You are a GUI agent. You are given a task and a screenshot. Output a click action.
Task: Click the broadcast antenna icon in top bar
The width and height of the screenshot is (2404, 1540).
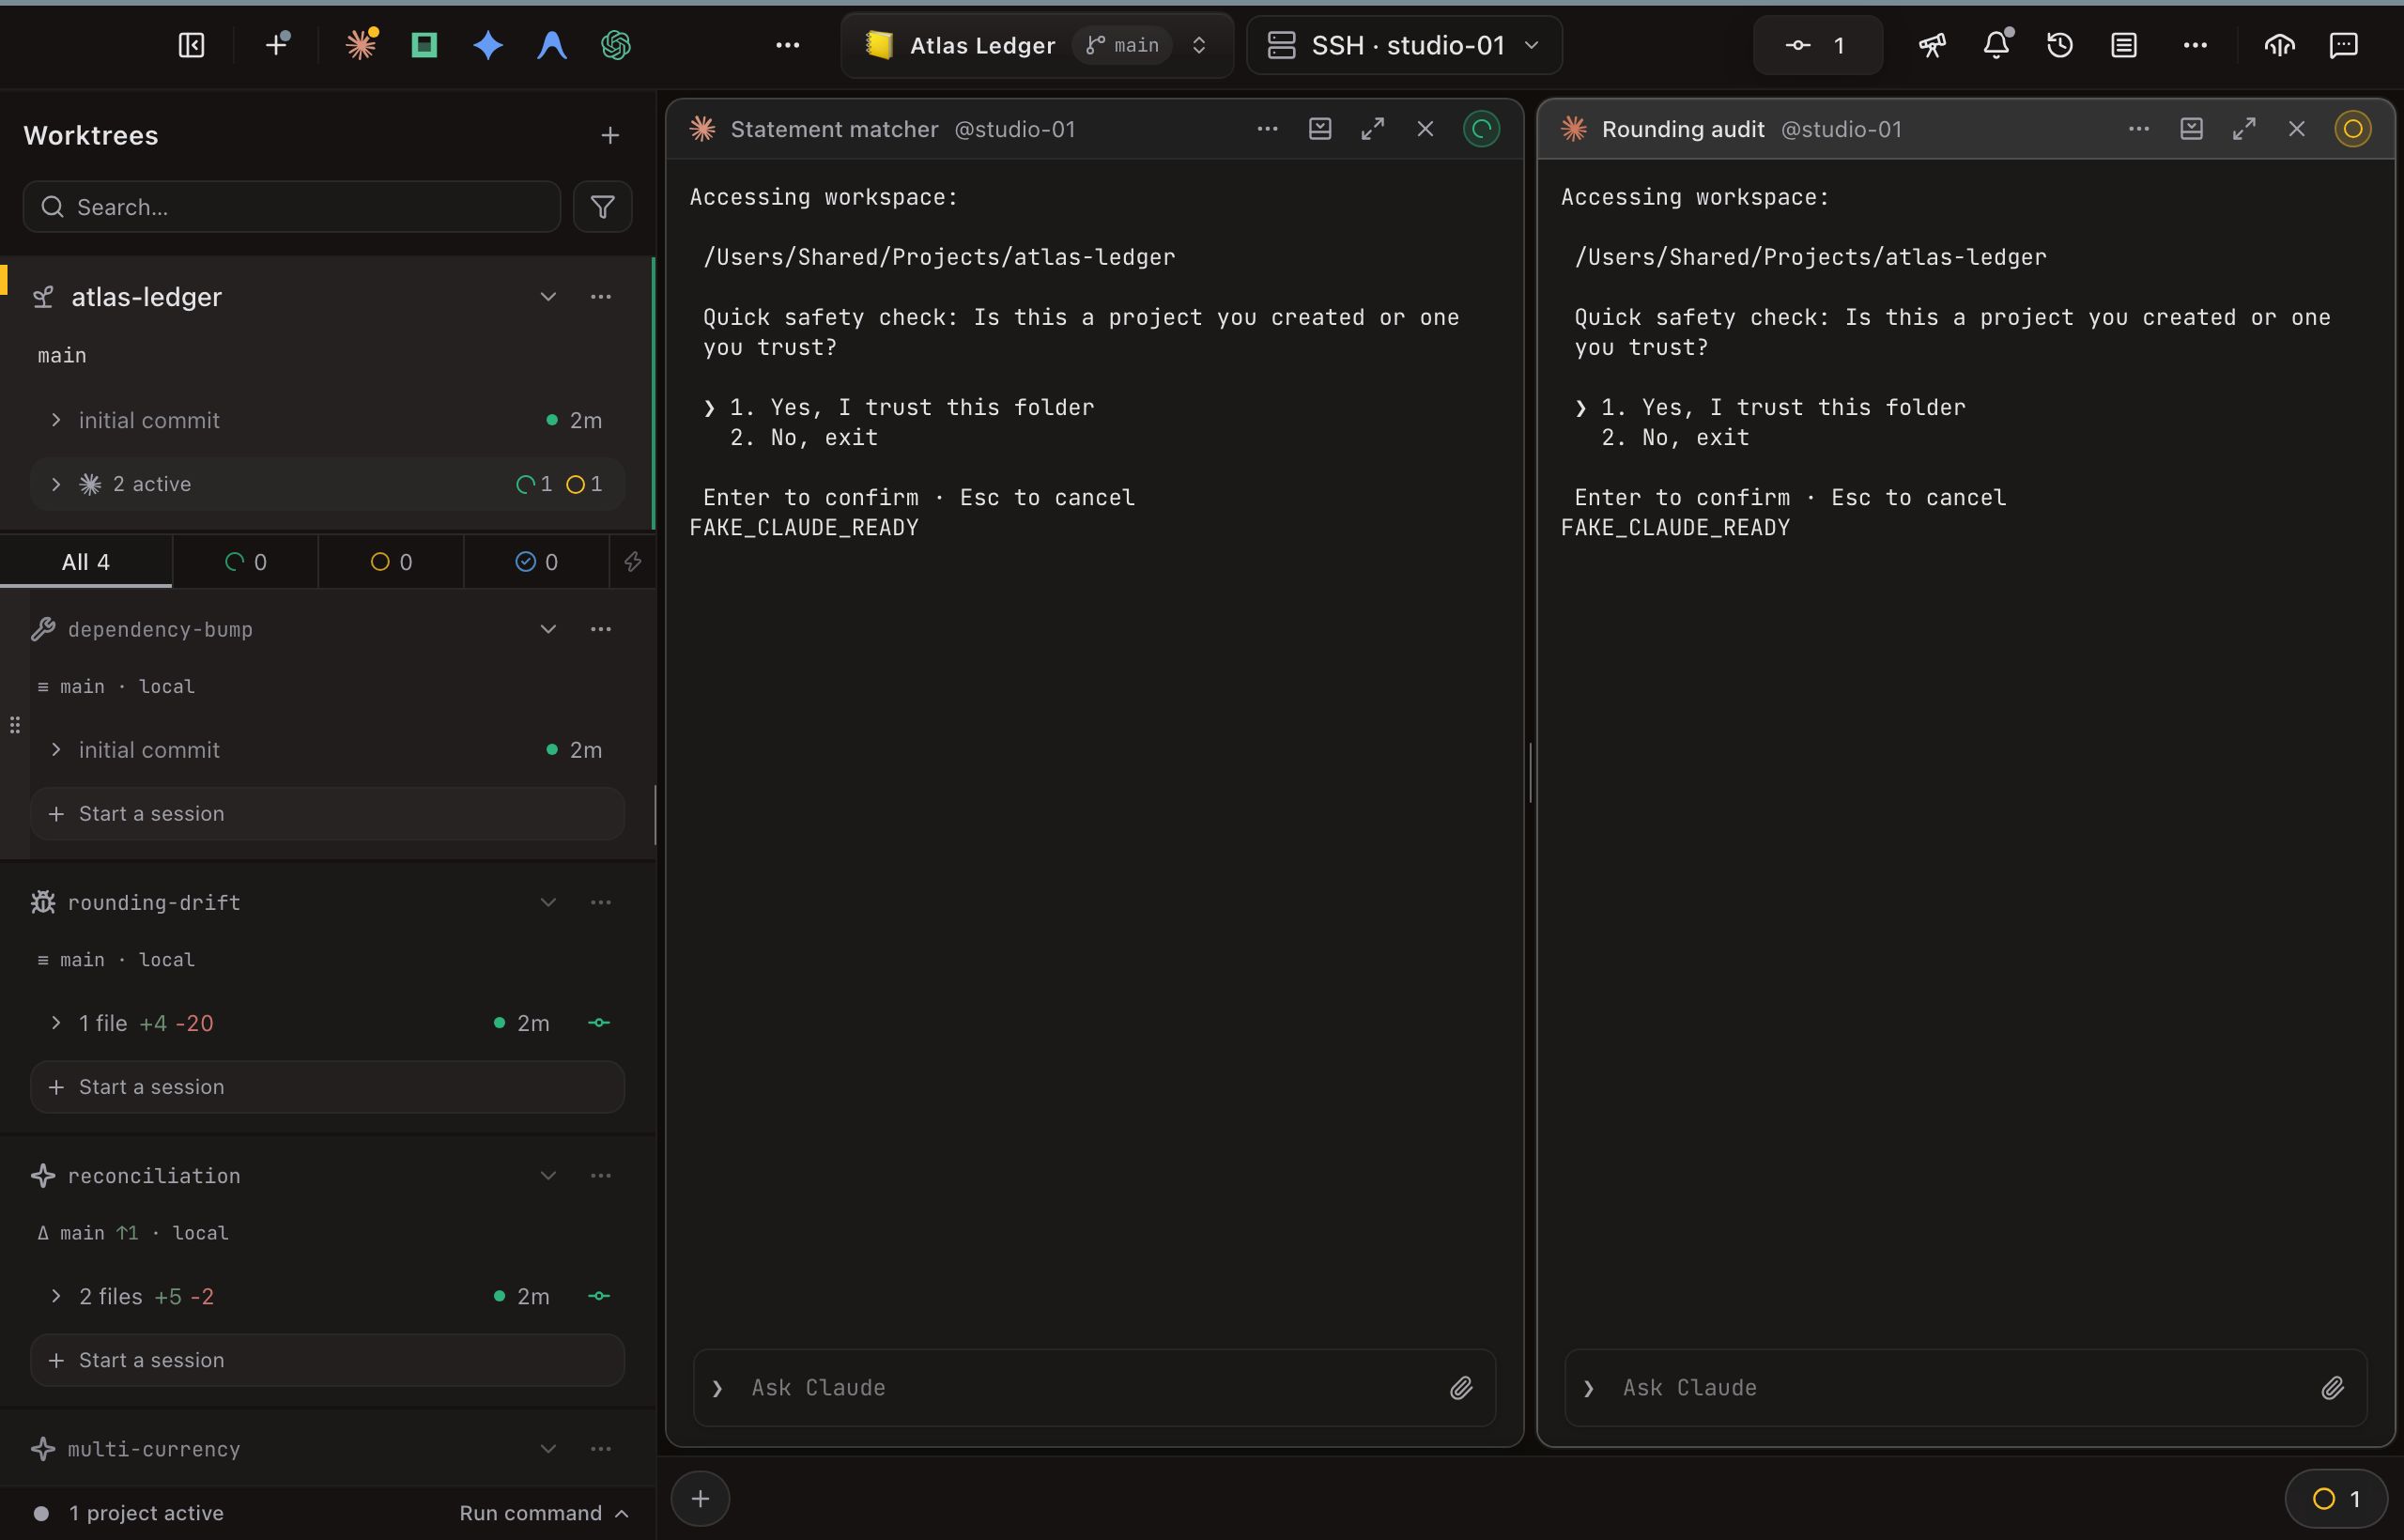point(2280,45)
